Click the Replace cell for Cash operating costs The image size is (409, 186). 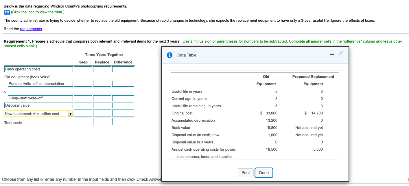click(102, 69)
